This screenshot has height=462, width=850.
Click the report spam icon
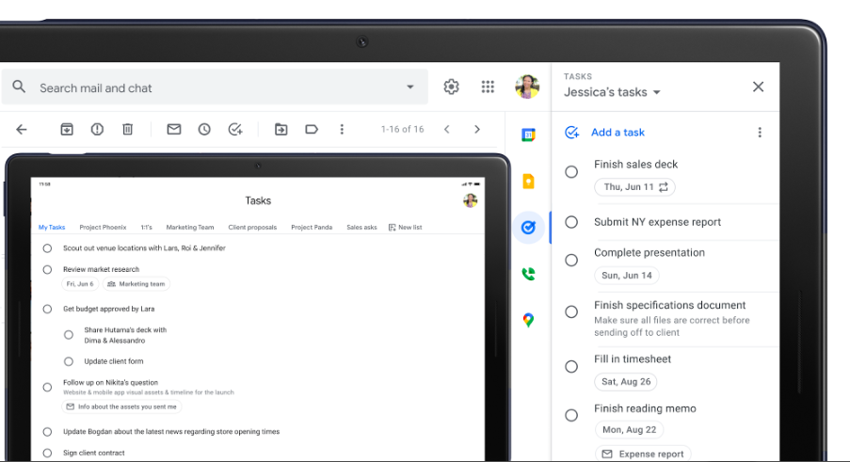97,129
